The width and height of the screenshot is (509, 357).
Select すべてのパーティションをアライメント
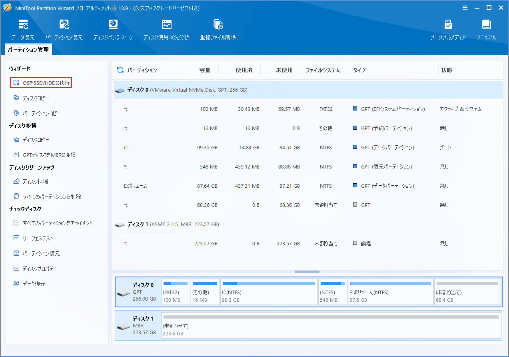pos(53,223)
